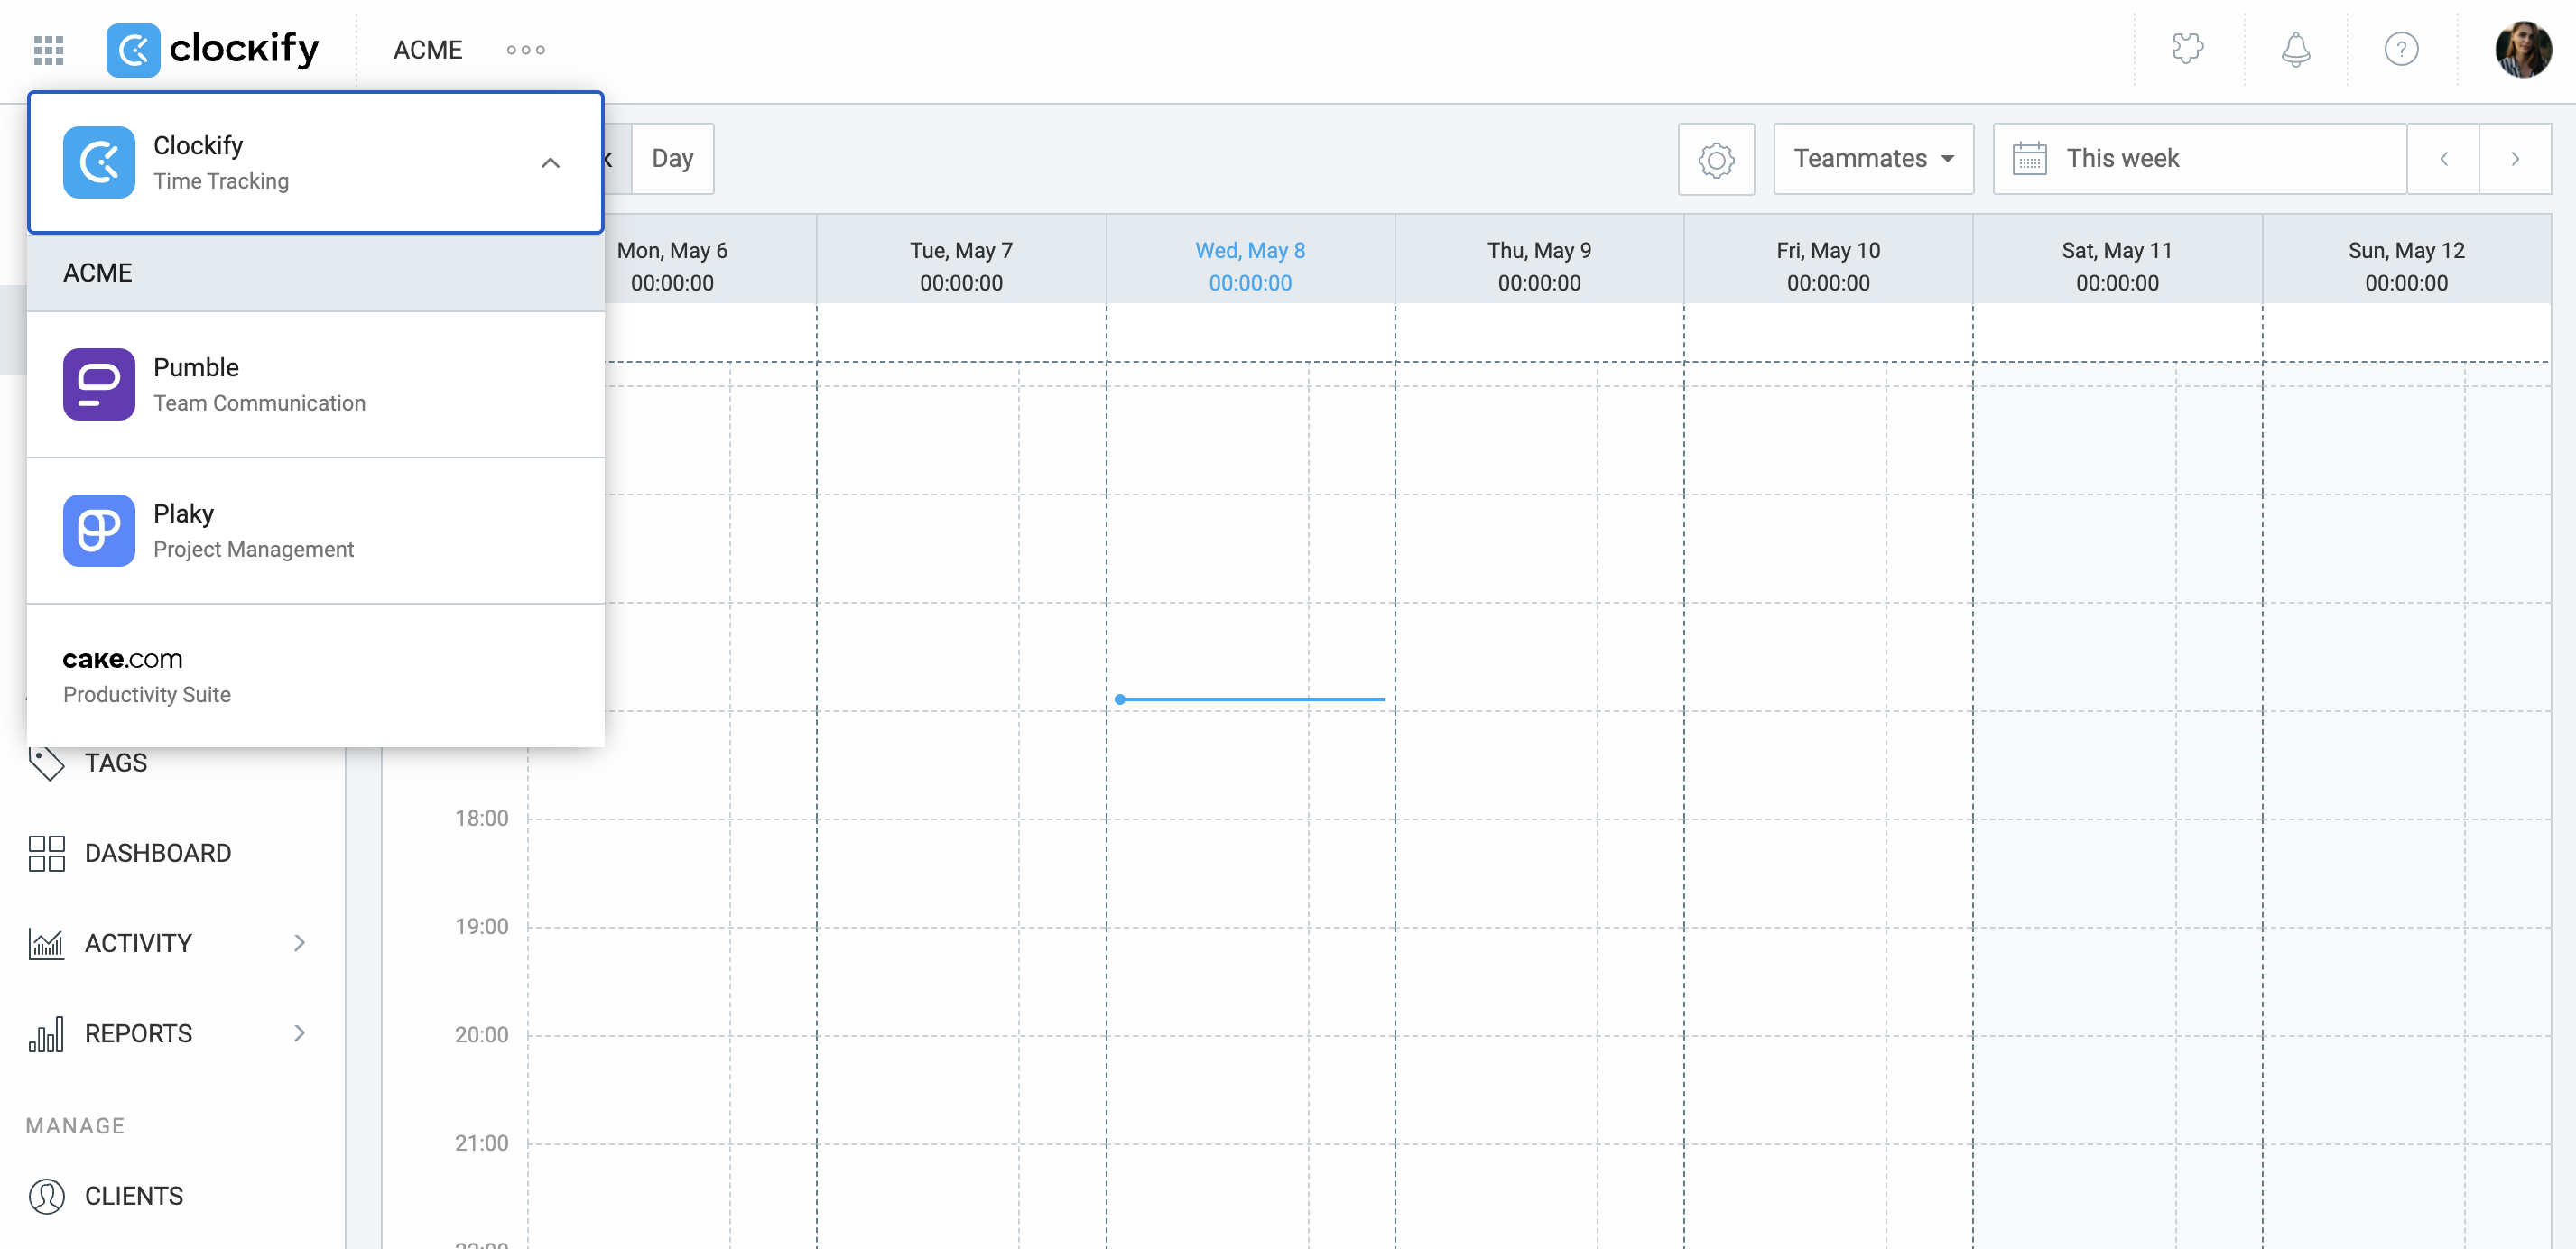Switch to the Day view tab
The image size is (2576, 1249).
click(x=672, y=159)
